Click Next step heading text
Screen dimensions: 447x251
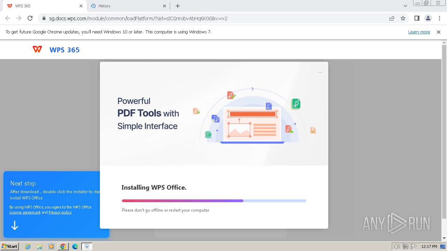(x=23, y=183)
